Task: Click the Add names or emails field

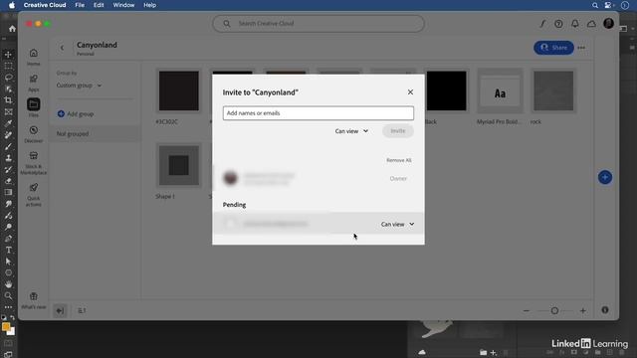Action: pos(318,113)
